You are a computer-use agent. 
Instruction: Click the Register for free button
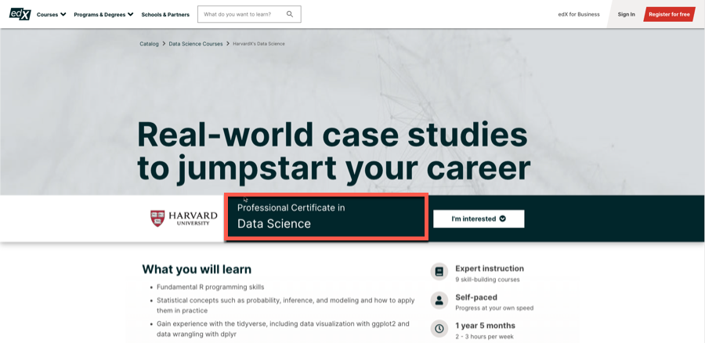[669, 14]
